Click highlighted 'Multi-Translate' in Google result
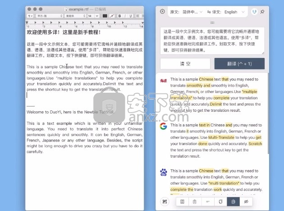This screenshot has width=284, height=211. (x=221, y=137)
